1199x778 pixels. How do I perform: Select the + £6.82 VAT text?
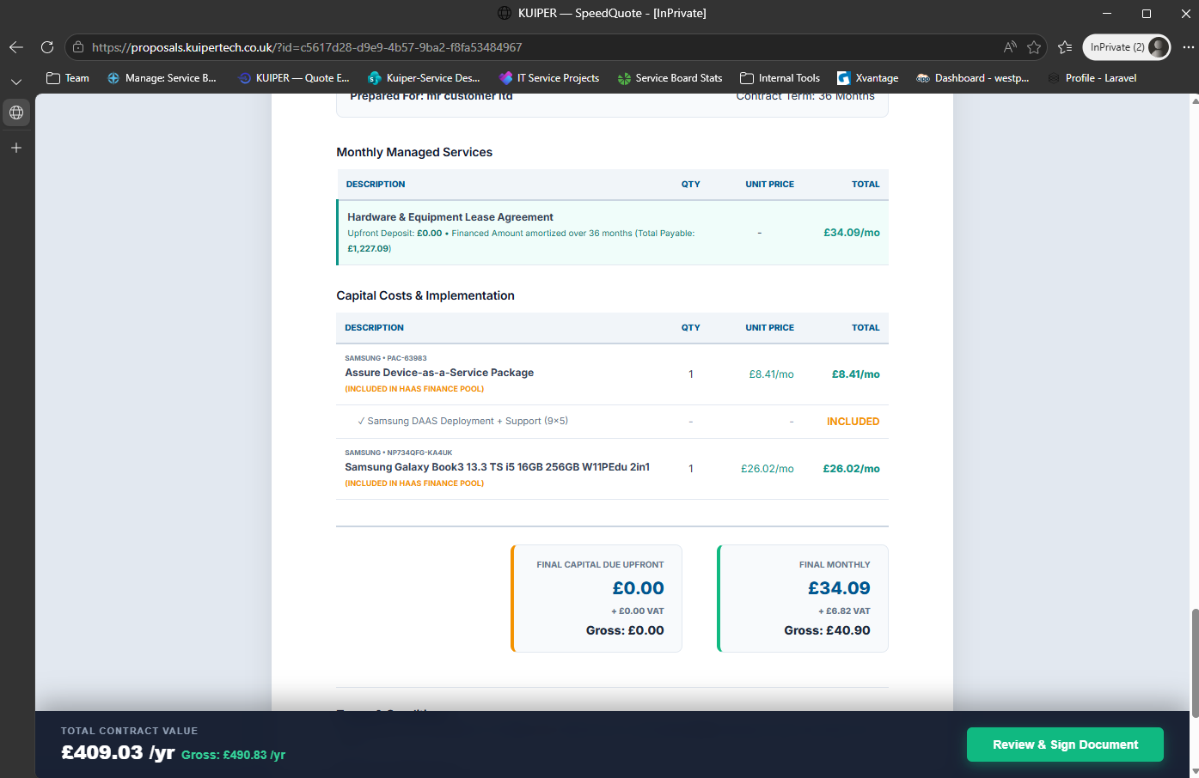[844, 611]
